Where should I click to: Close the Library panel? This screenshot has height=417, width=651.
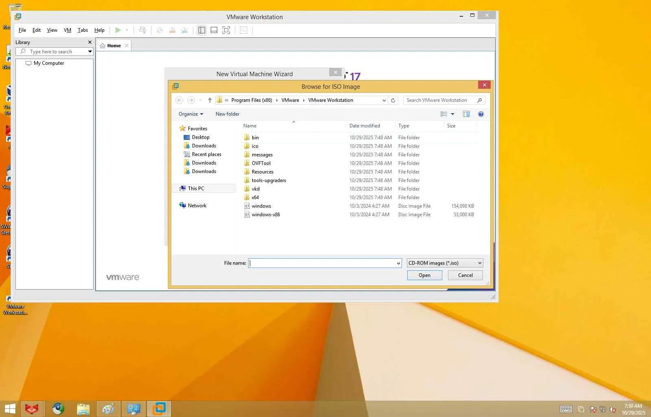click(x=90, y=42)
